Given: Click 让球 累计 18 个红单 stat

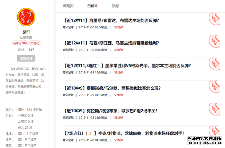Looking at the screenshot, I should [x=22, y=133].
